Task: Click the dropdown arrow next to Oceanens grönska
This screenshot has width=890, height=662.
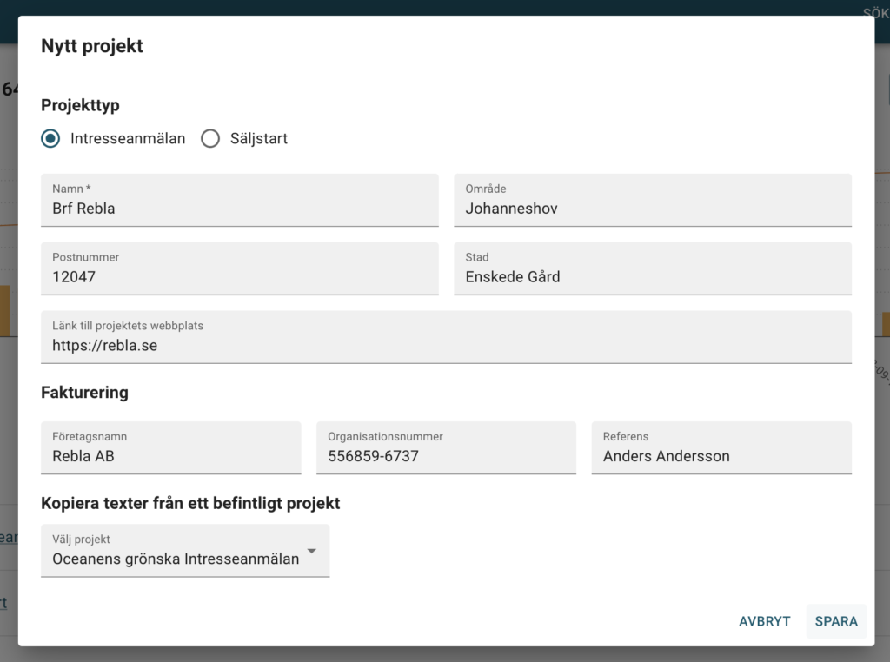Action: [x=311, y=551]
